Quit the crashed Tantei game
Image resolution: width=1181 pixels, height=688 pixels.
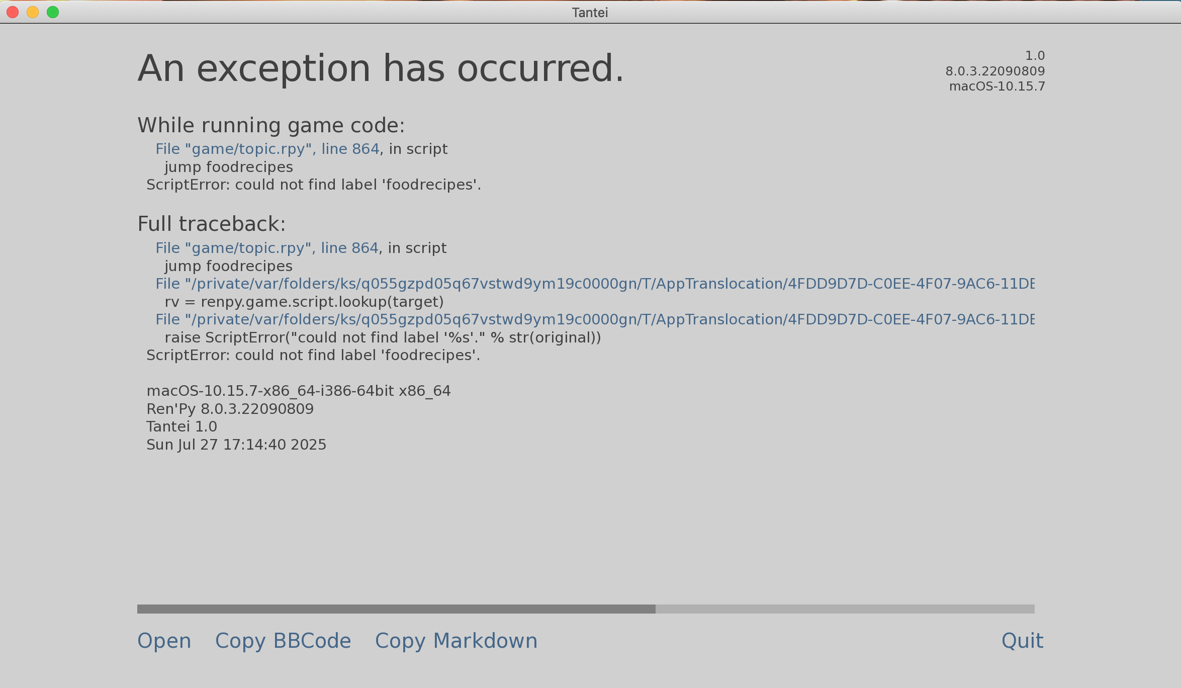point(1022,641)
